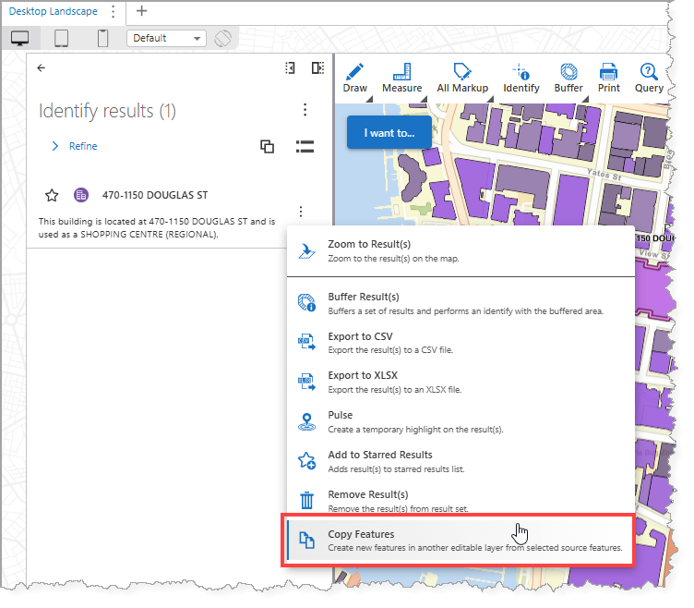Viewport: 694px width, 608px height.
Task: Click the Identify results (1) heading
Action: [107, 111]
